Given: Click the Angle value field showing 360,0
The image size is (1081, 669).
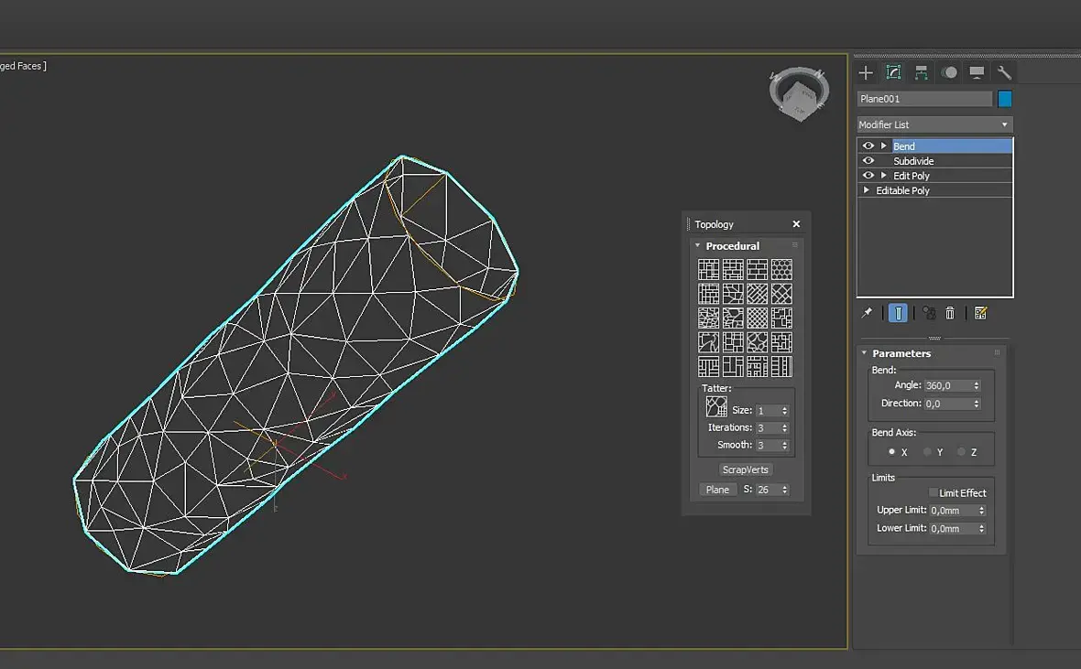Looking at the screenshot, I should 948,386.
